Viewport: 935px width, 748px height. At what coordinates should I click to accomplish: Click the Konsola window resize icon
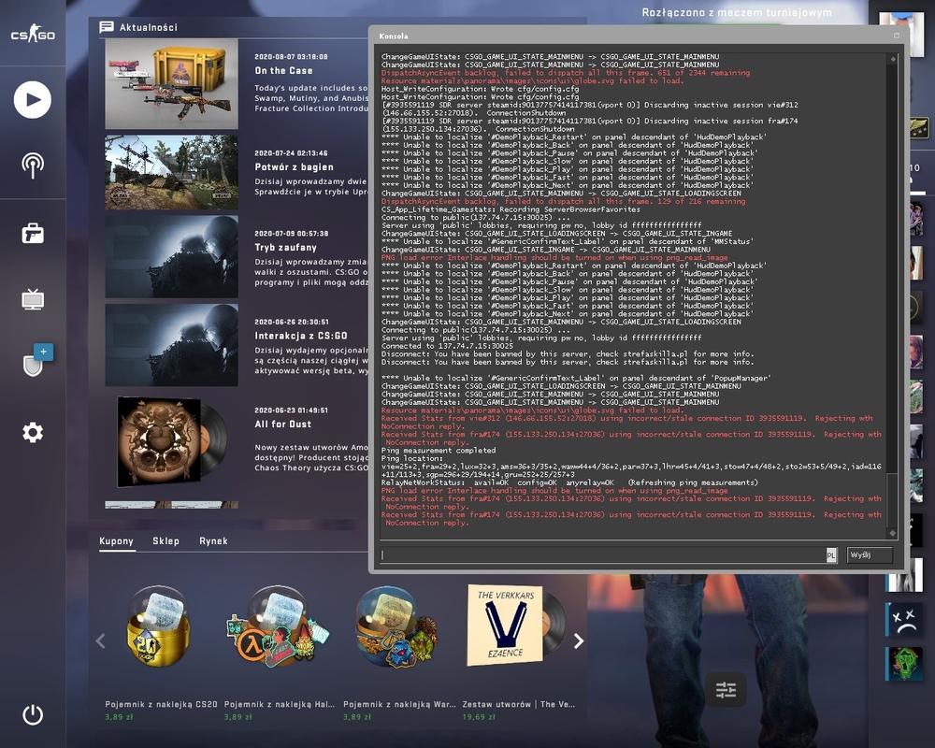click(897, 36)
